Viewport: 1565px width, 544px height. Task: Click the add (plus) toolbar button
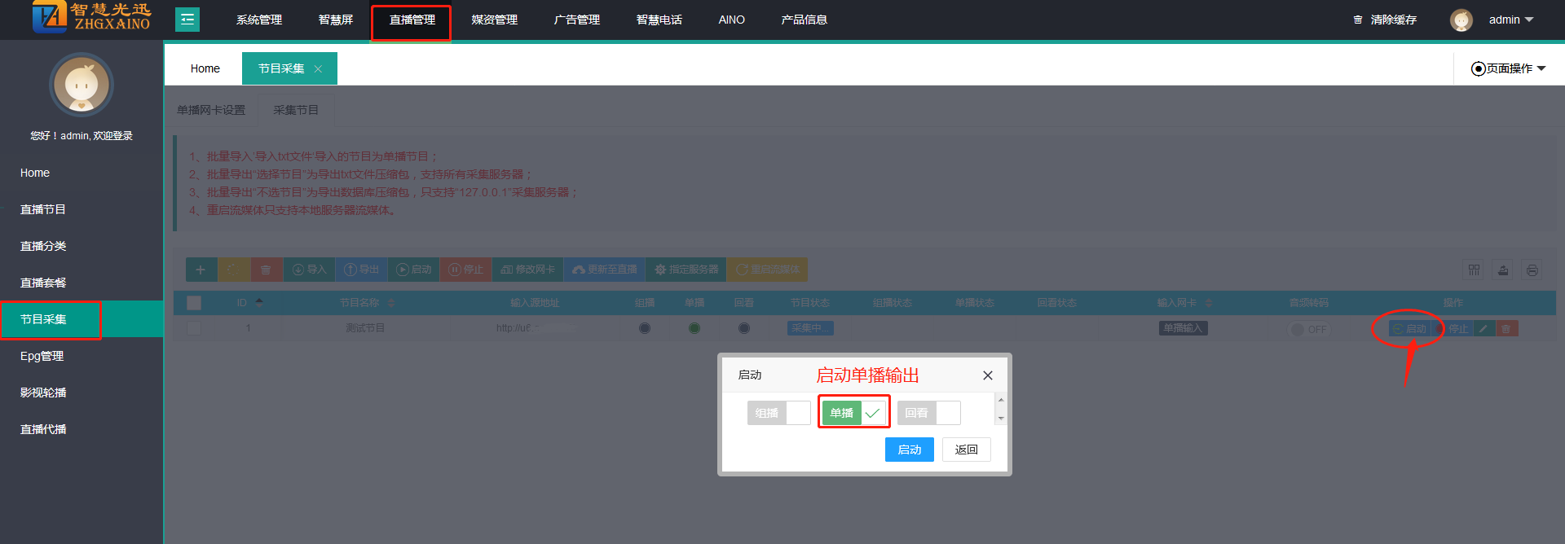pos(201,270)
